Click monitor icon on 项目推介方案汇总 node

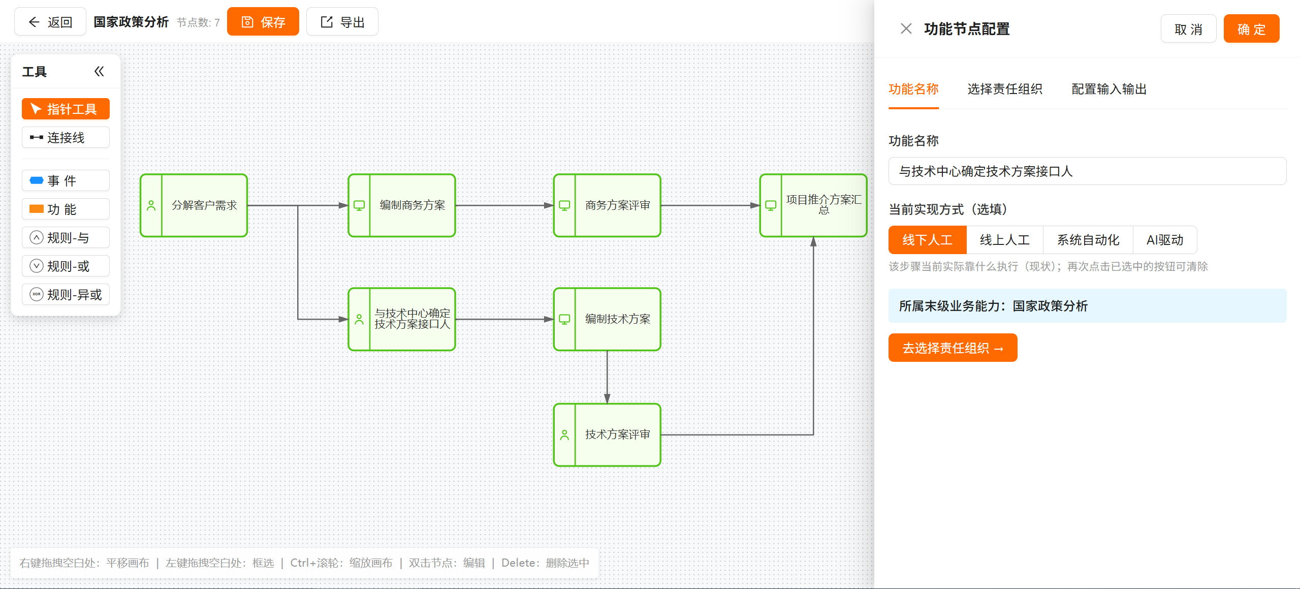click(x=771, y=205)
